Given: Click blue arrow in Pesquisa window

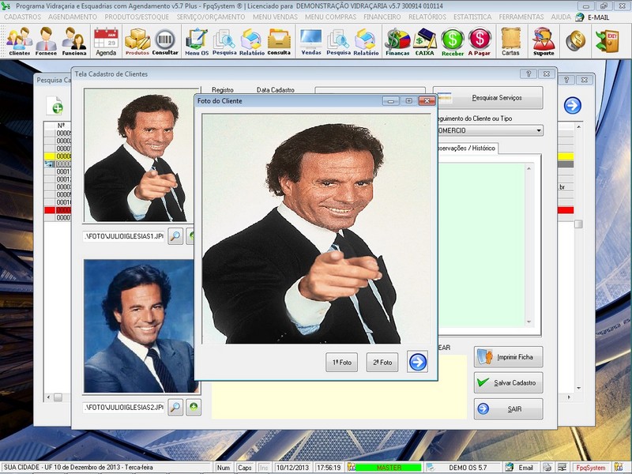Looking at the screenshot, I should tap(572, 106).
